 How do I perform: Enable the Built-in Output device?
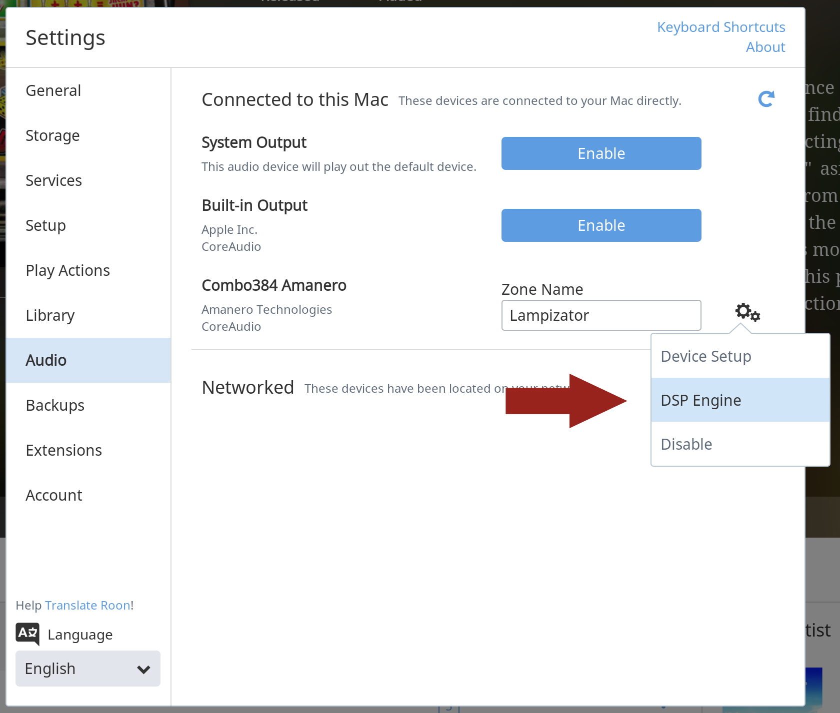601,225
